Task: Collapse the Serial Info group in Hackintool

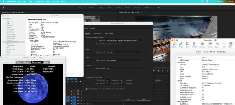Action: tap(177, 62)
